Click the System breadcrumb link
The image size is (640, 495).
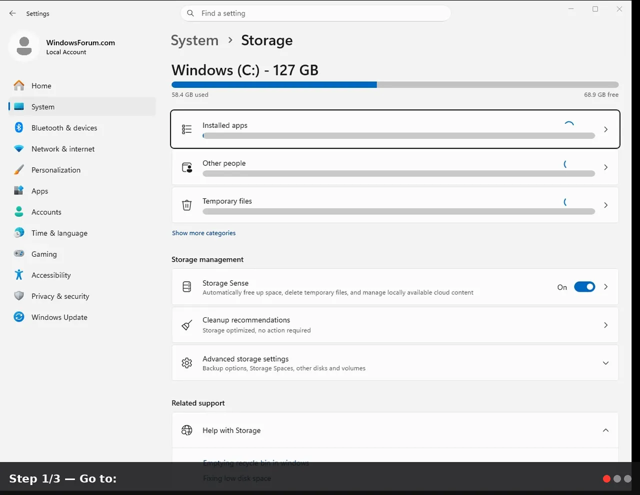tap(194, 40)
